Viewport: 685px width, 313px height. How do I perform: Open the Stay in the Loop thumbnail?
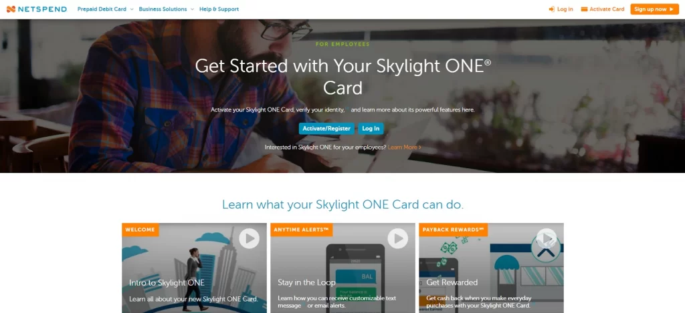click(342, 268)
